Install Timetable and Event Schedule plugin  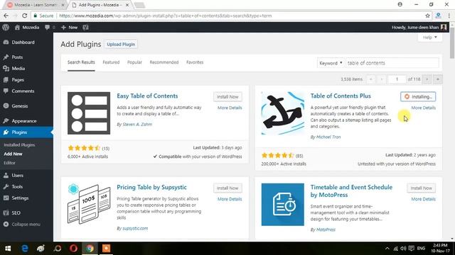coord(422,188)
